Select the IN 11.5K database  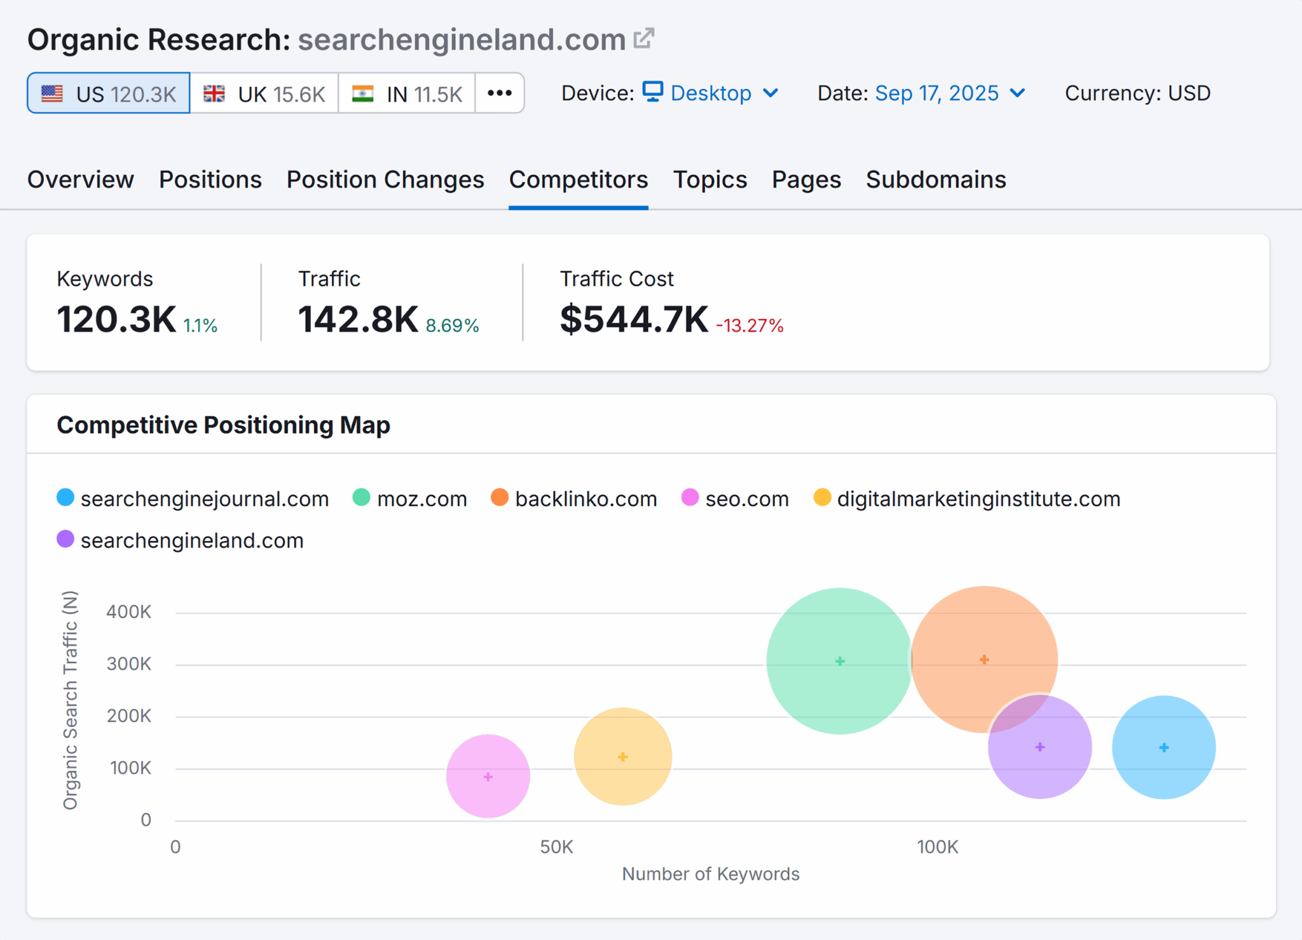pos(407,93)
